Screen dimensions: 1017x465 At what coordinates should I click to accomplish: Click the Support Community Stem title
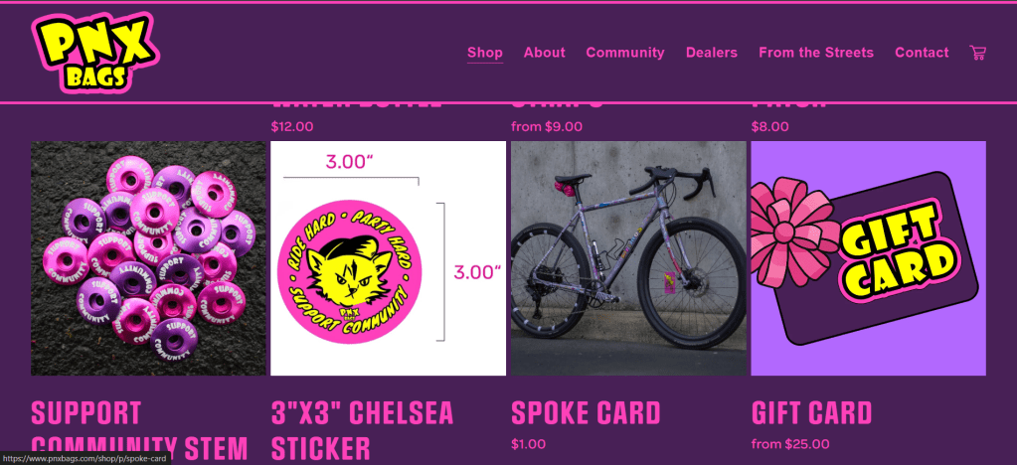pos(139,430)
